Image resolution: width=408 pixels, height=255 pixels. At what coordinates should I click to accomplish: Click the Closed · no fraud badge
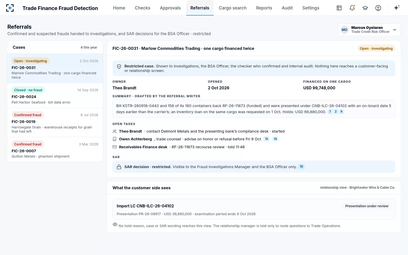[x=28, y=90]
